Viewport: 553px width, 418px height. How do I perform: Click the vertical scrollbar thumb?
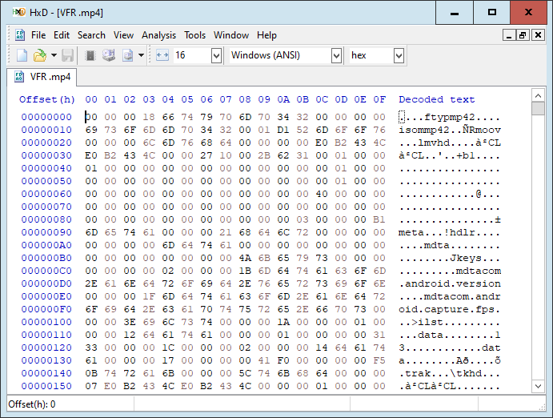[538, 109]
